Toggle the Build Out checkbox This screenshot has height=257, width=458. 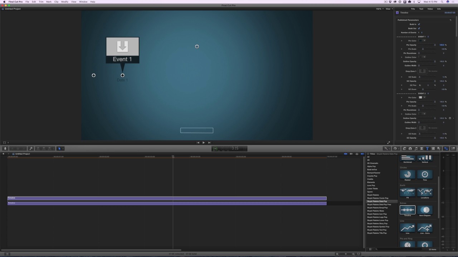pyautogui.click(x=419, y=29)
